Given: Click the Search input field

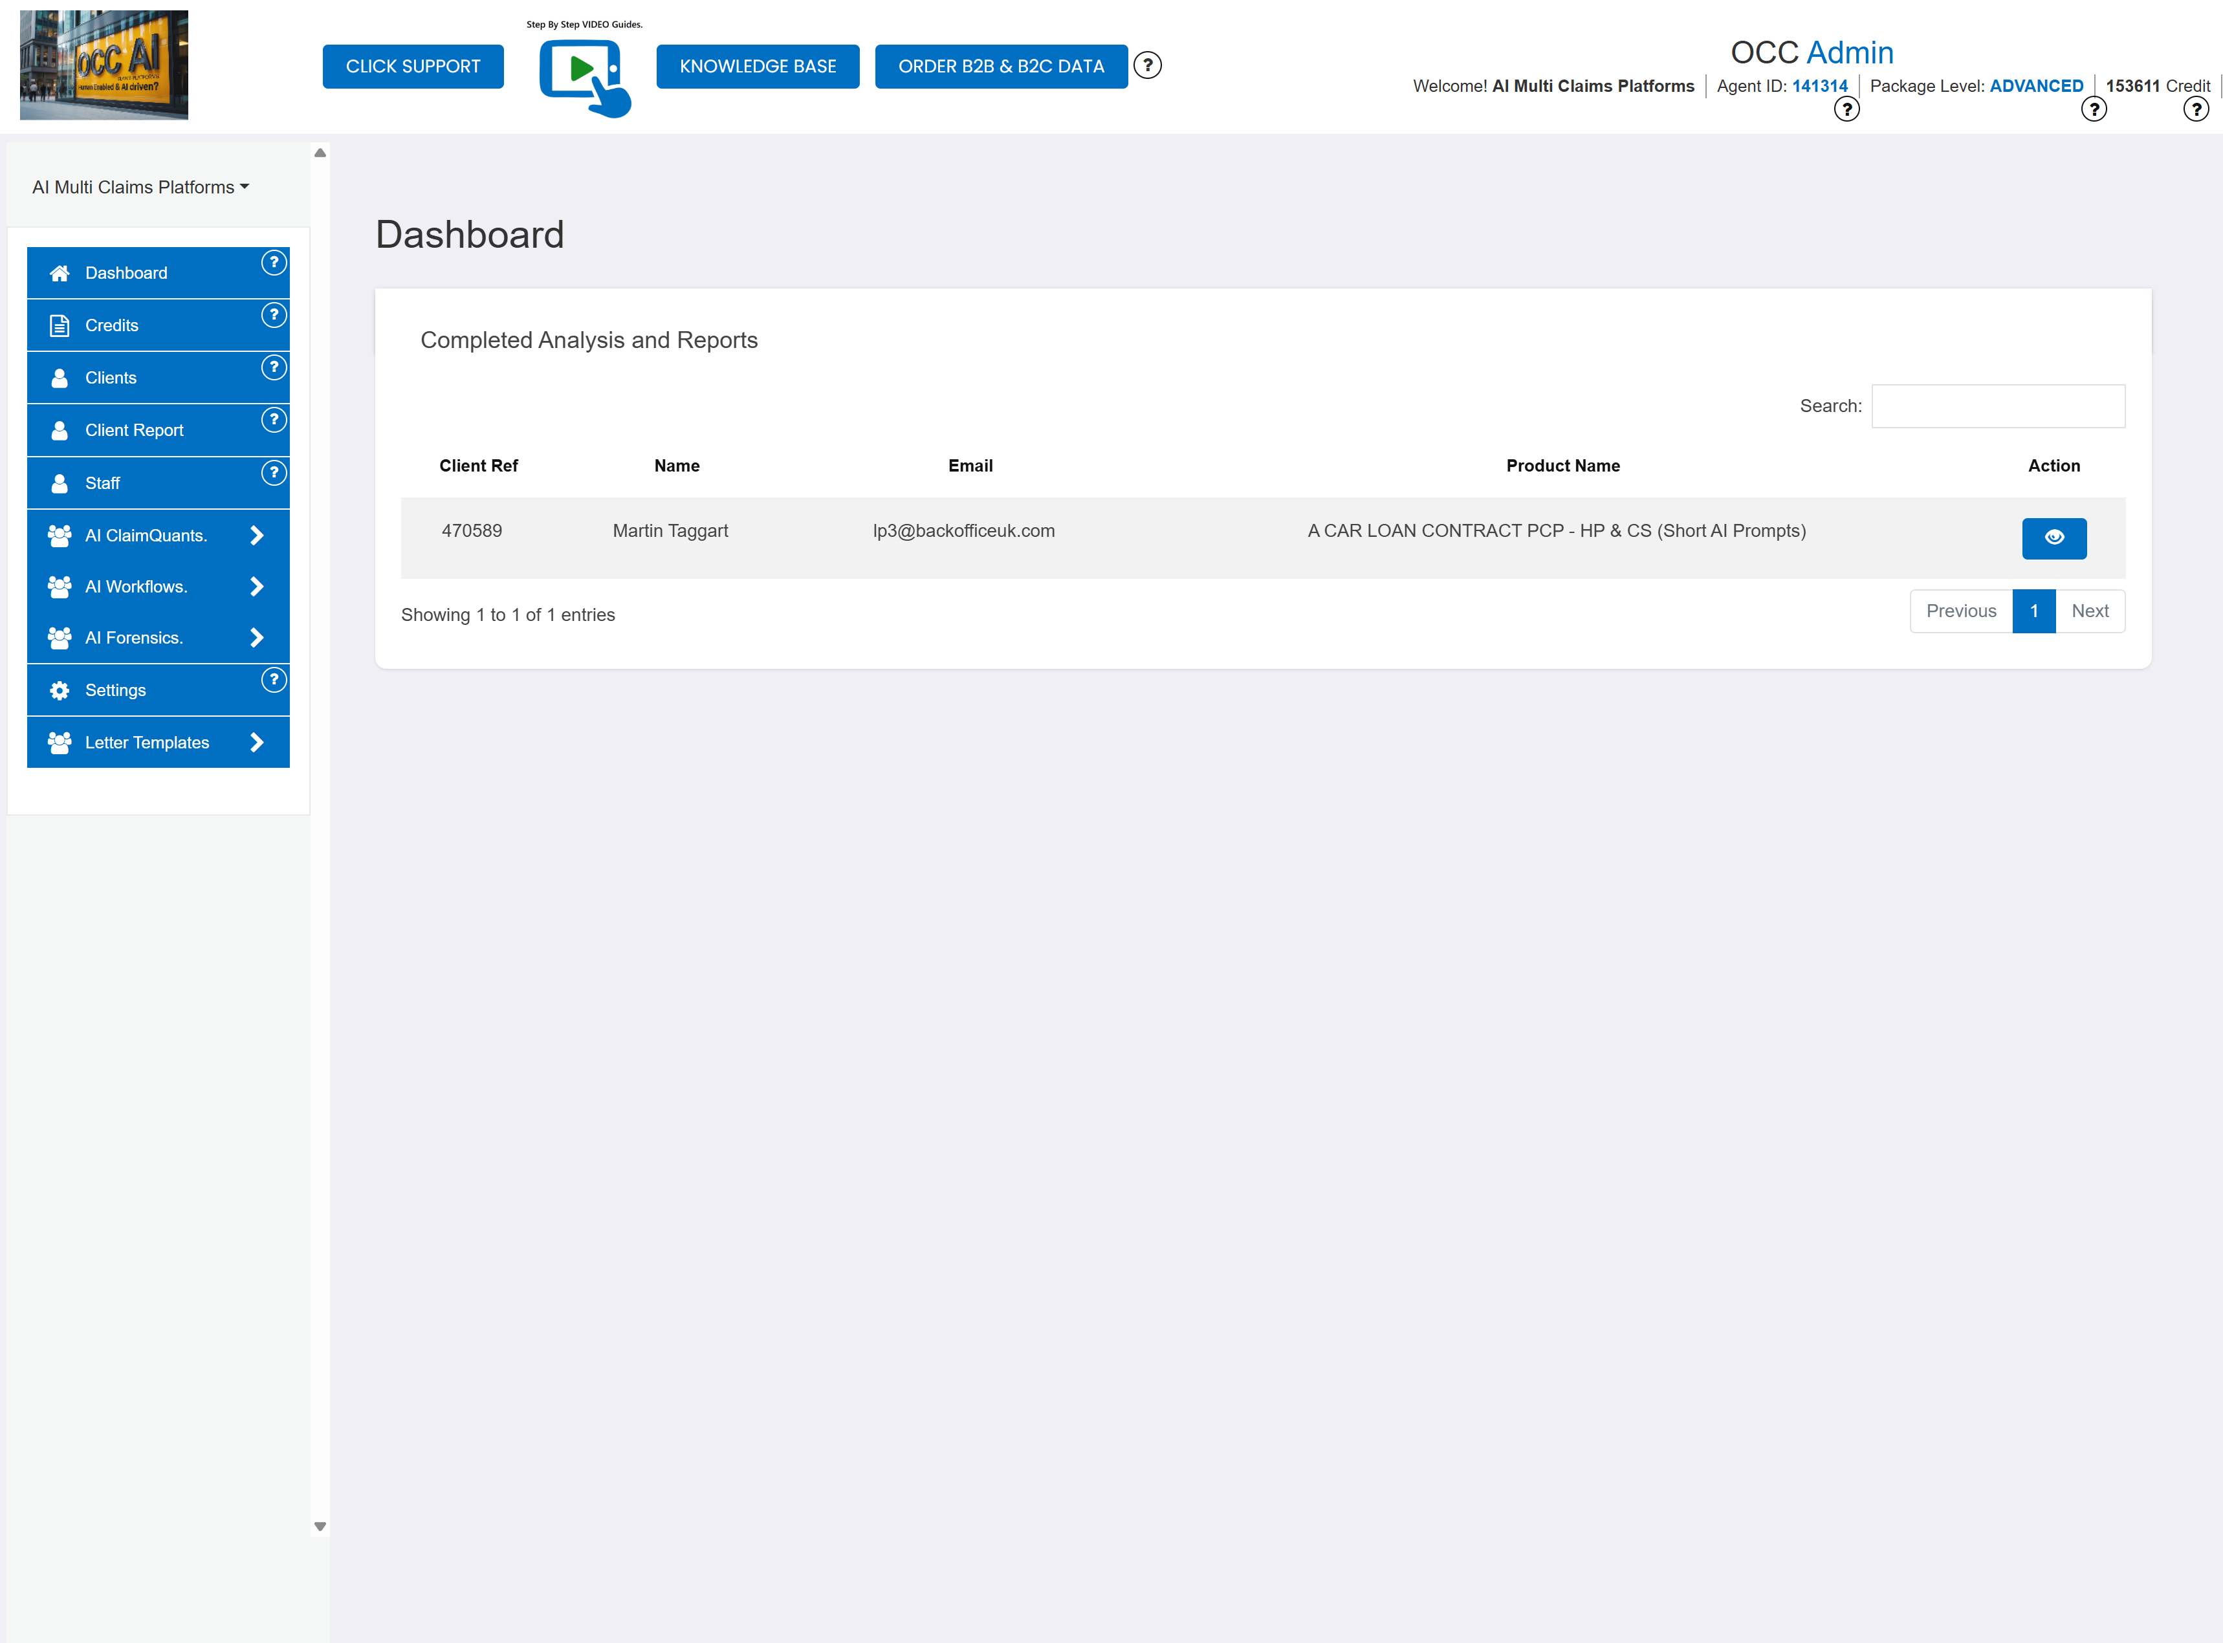Looking at the screenshot, I should coord(1997,406).
